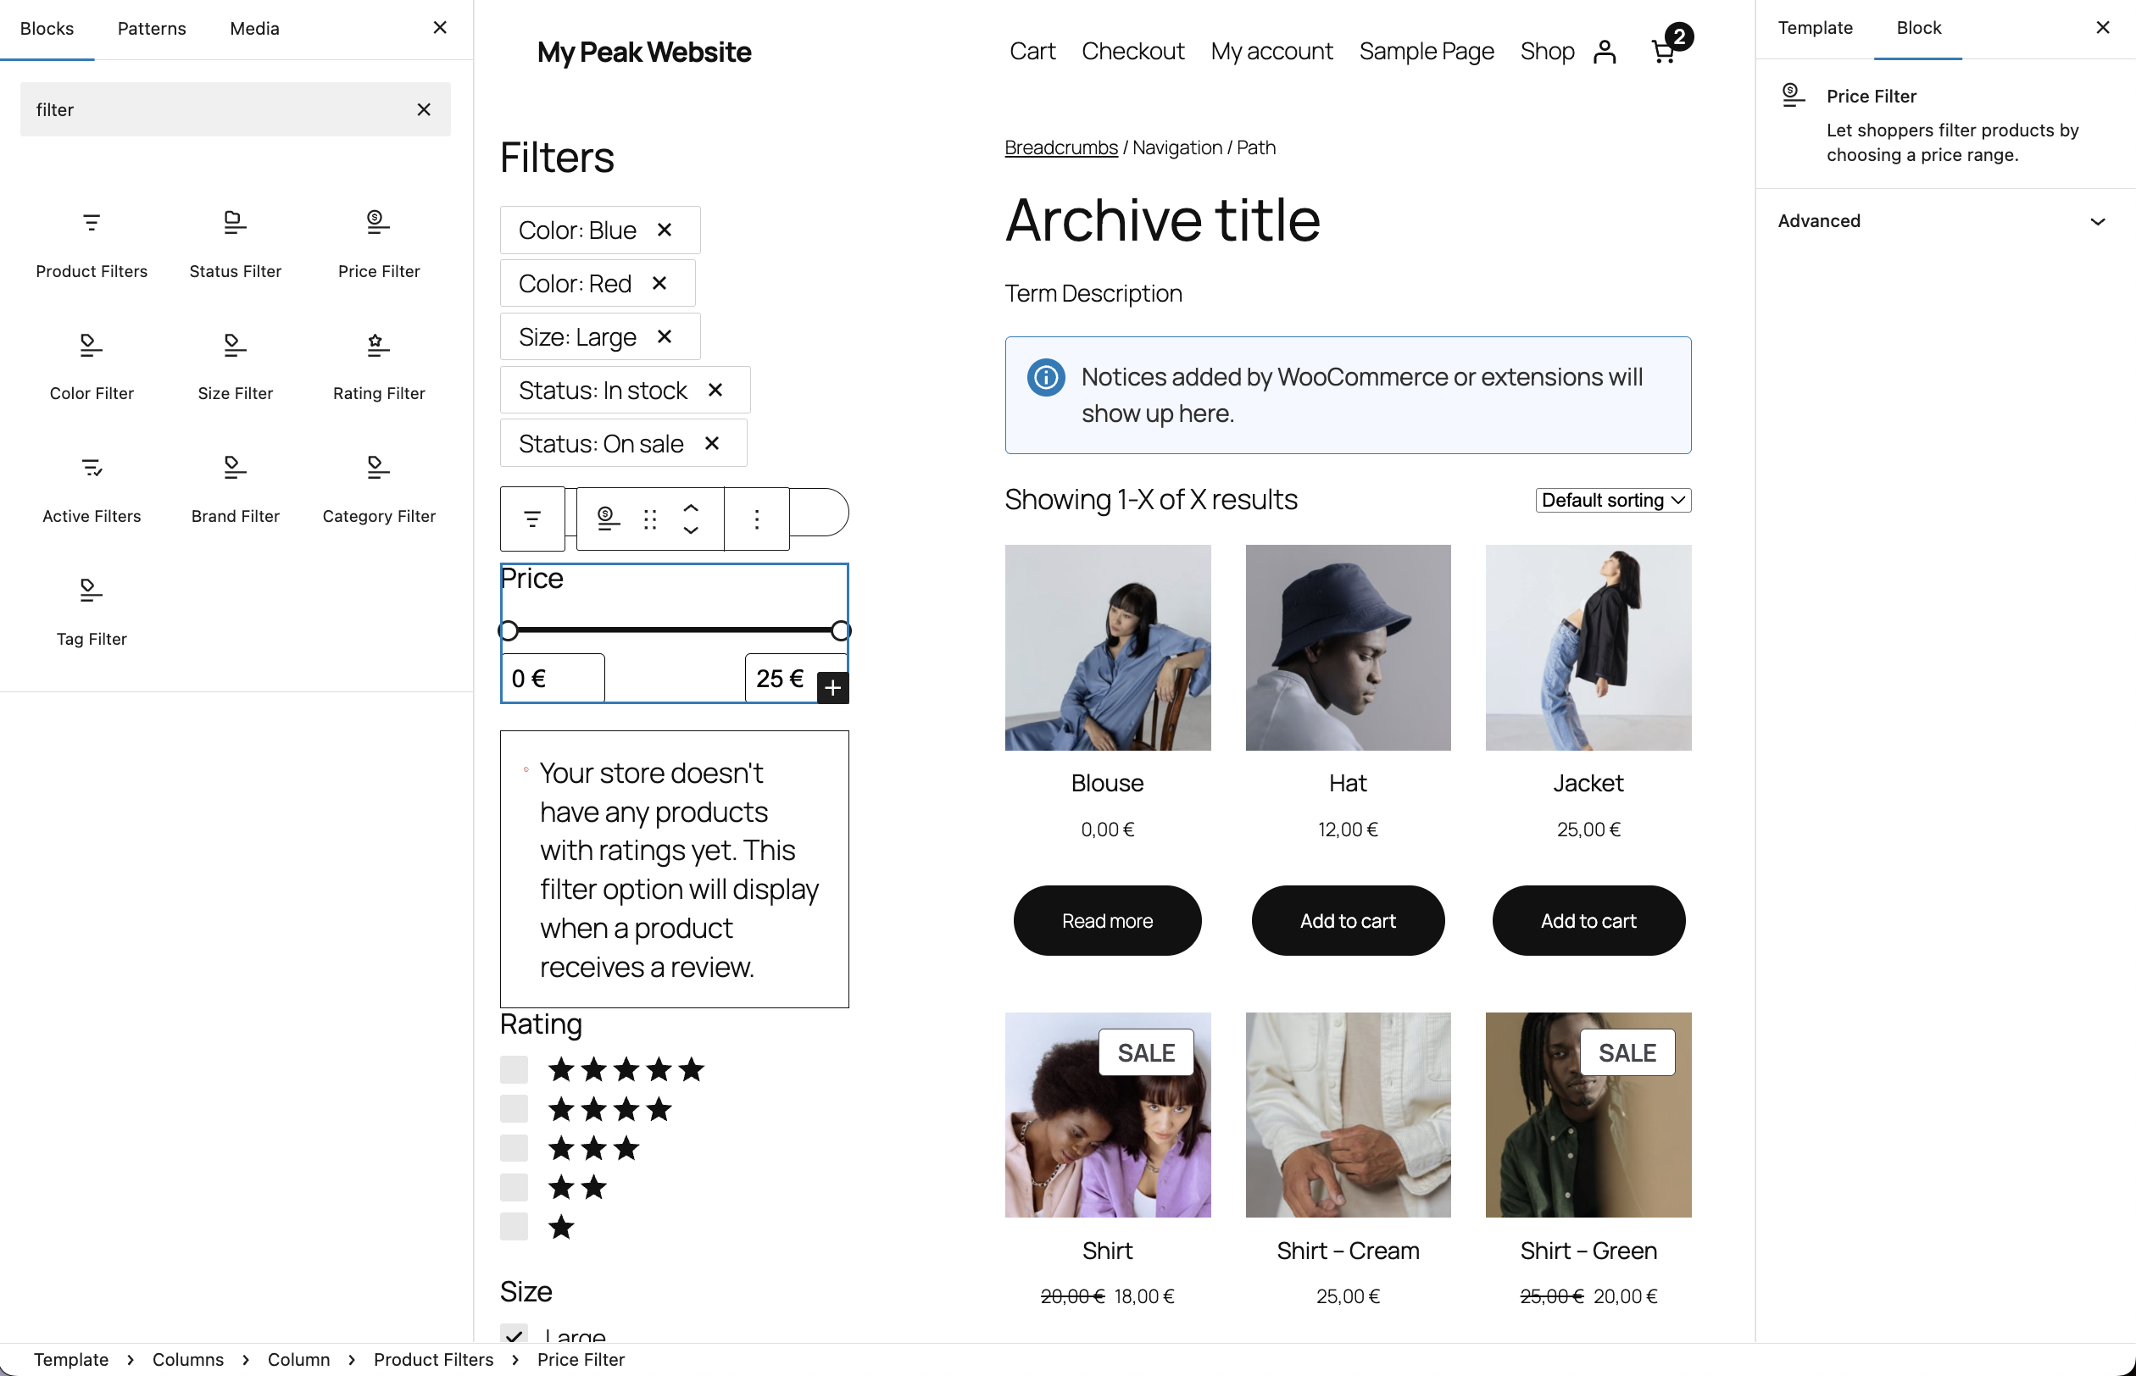The width and height of the screenshot is (2136, 1376).
Task: Click the drag handle in block toolbar
Action: pyautogui.click(x=650, y=519)
